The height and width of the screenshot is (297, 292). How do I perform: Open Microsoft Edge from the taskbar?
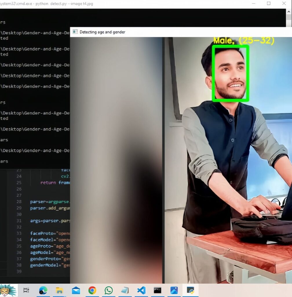43,290
